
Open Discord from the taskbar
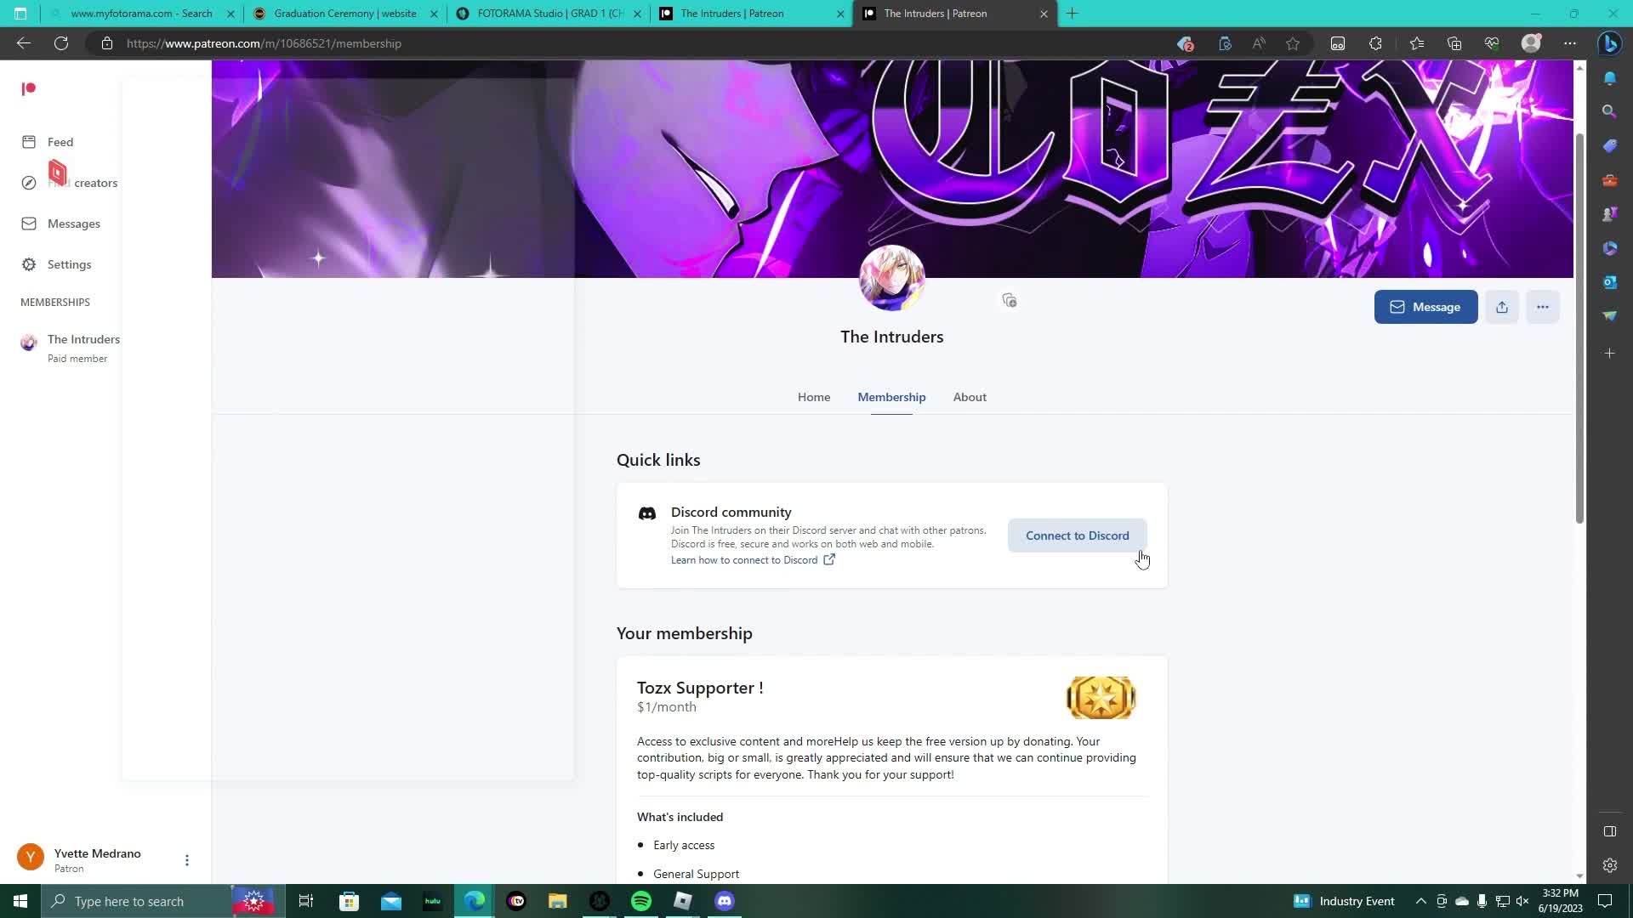[x=725, y=901]
